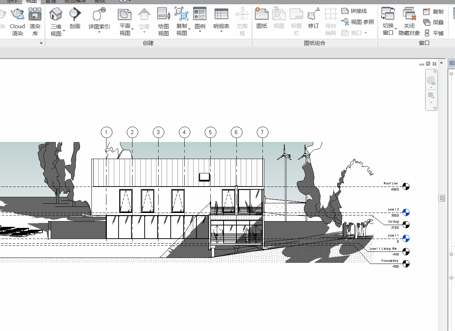The height and width of the screenshot is (331, 455).
Task: Select the 剖面 section tool
Action: pyautogui.click(x=75, y=19)
